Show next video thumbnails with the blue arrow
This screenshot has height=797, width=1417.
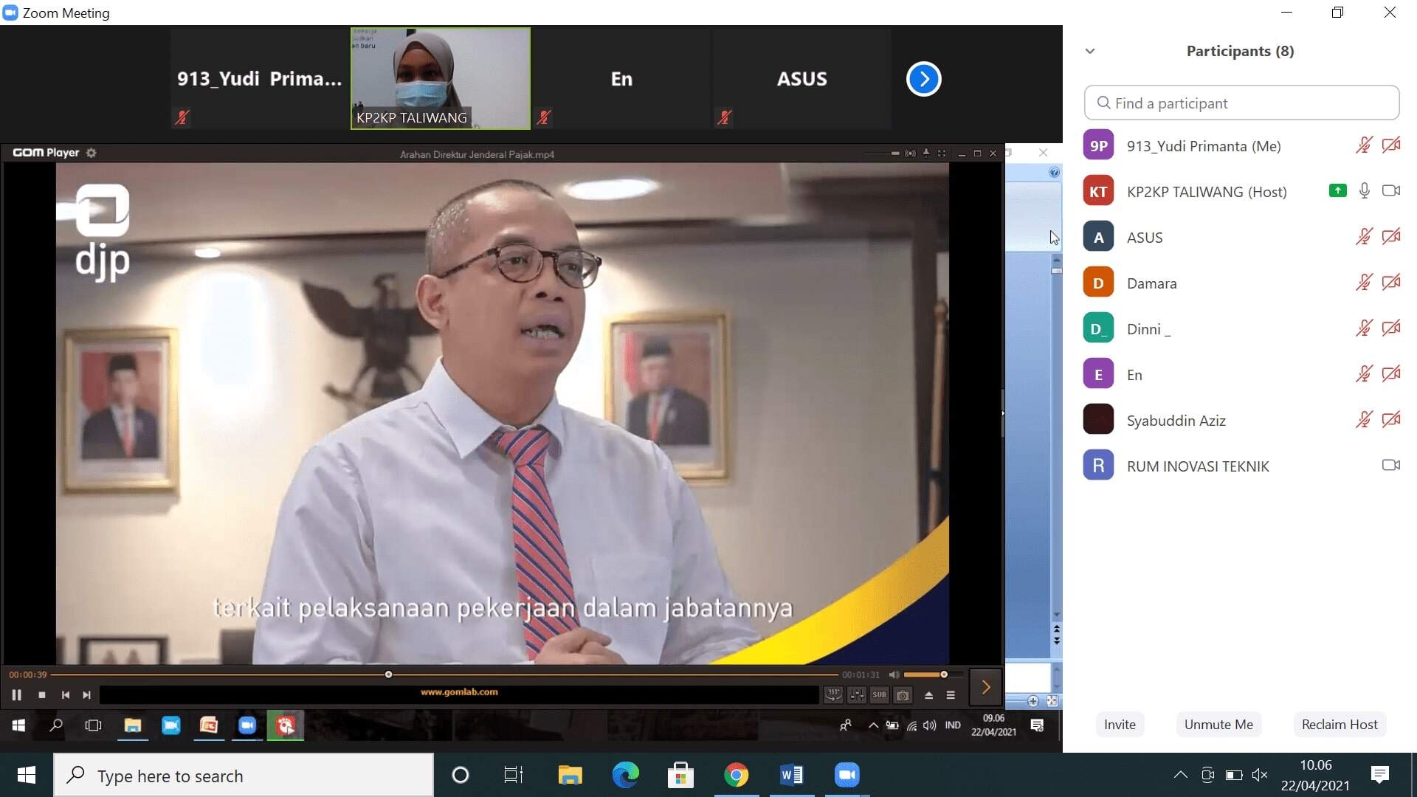coord(923,79)
